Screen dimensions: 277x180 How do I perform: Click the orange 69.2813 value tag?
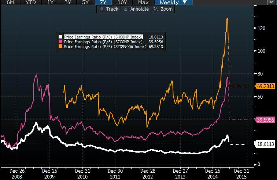[265, 87]
